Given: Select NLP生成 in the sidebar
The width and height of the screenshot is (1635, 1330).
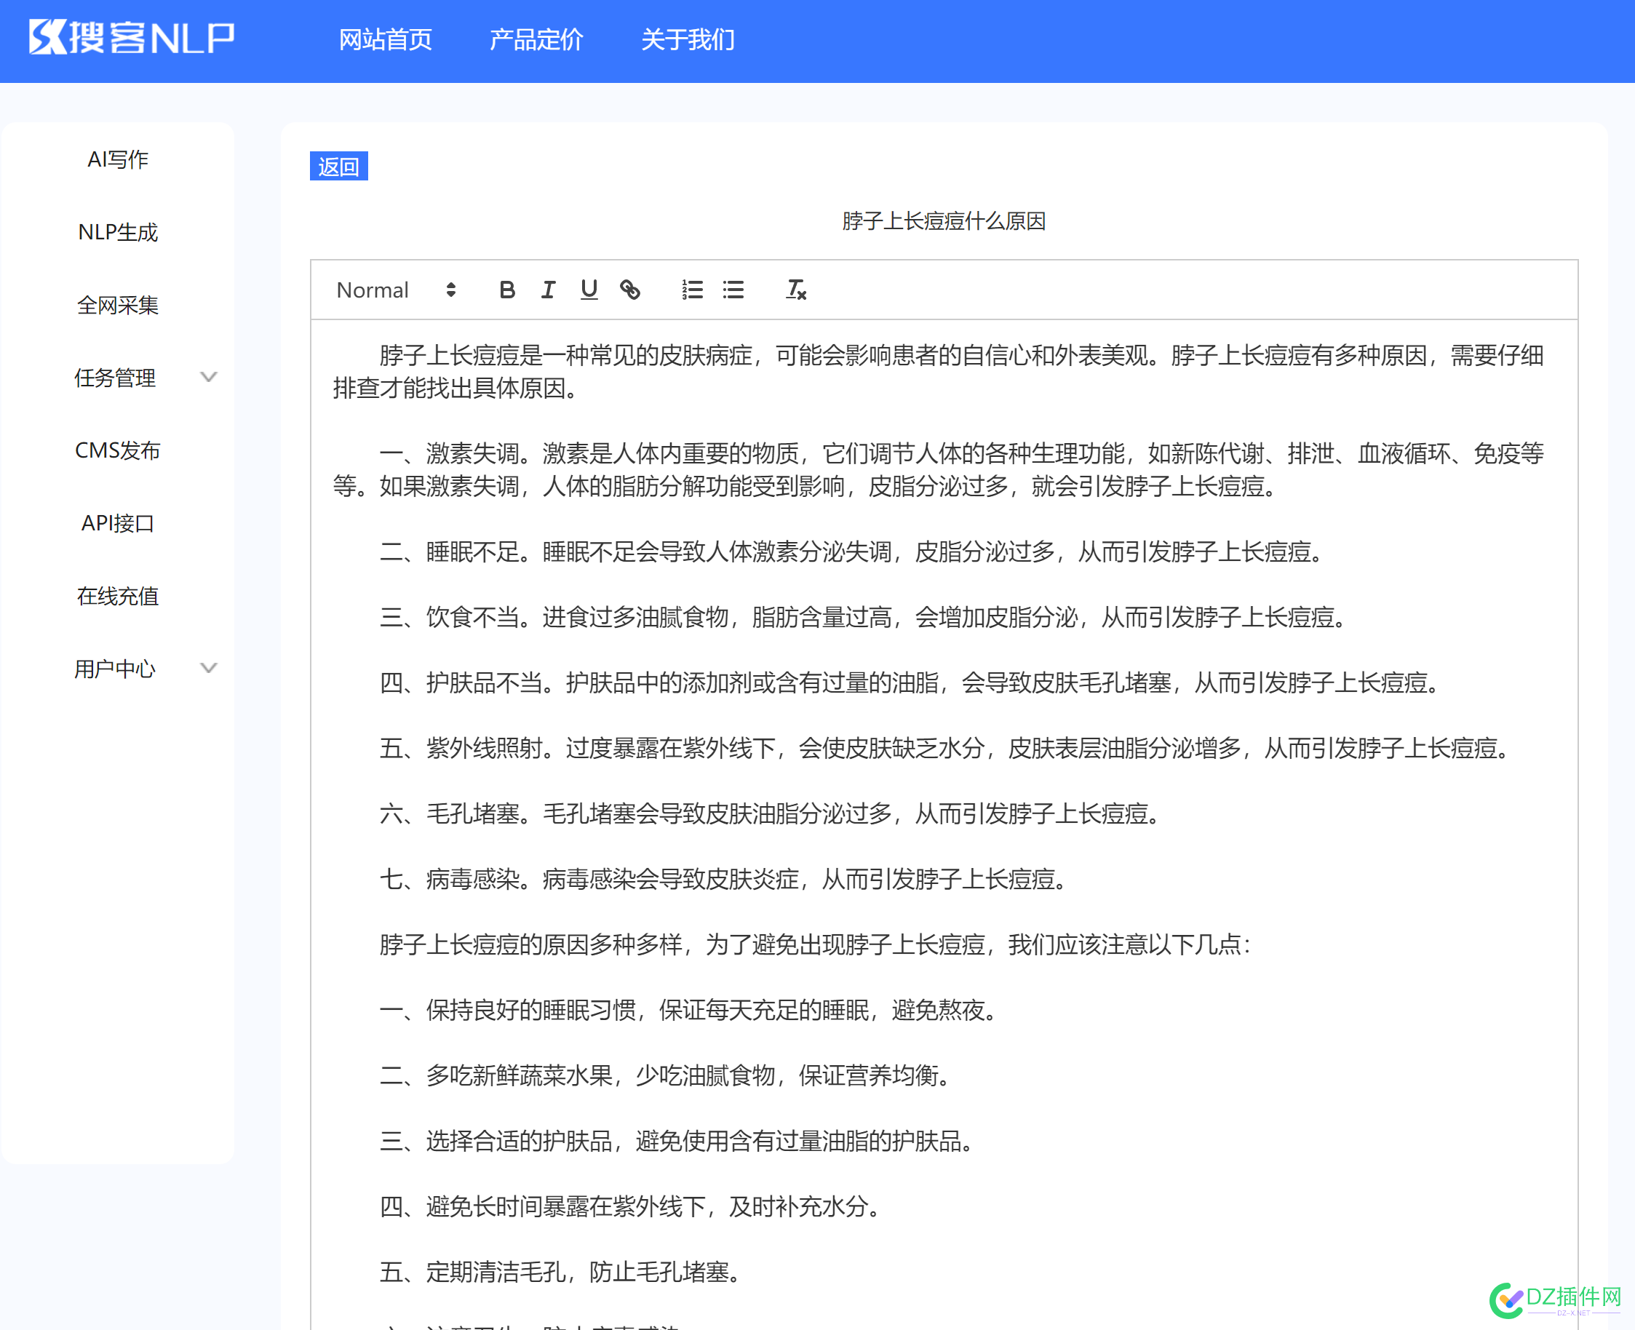Looking at the screenshot, I should 118,232.
